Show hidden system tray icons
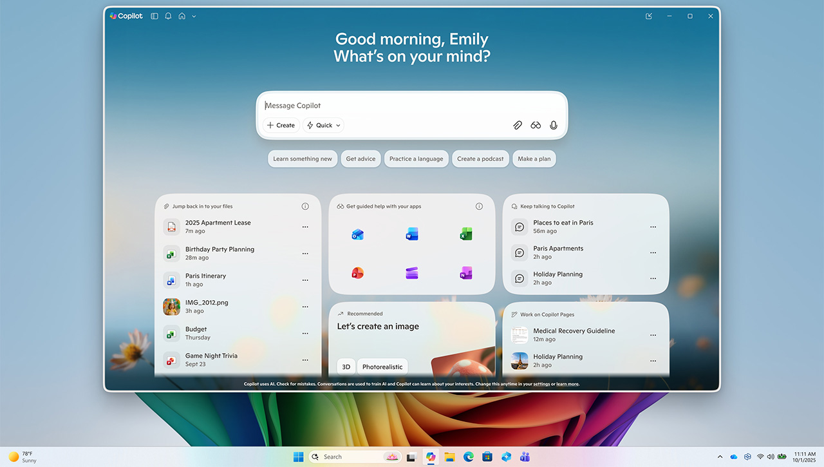This screenshot has width=824, height=467. [720, 457]
